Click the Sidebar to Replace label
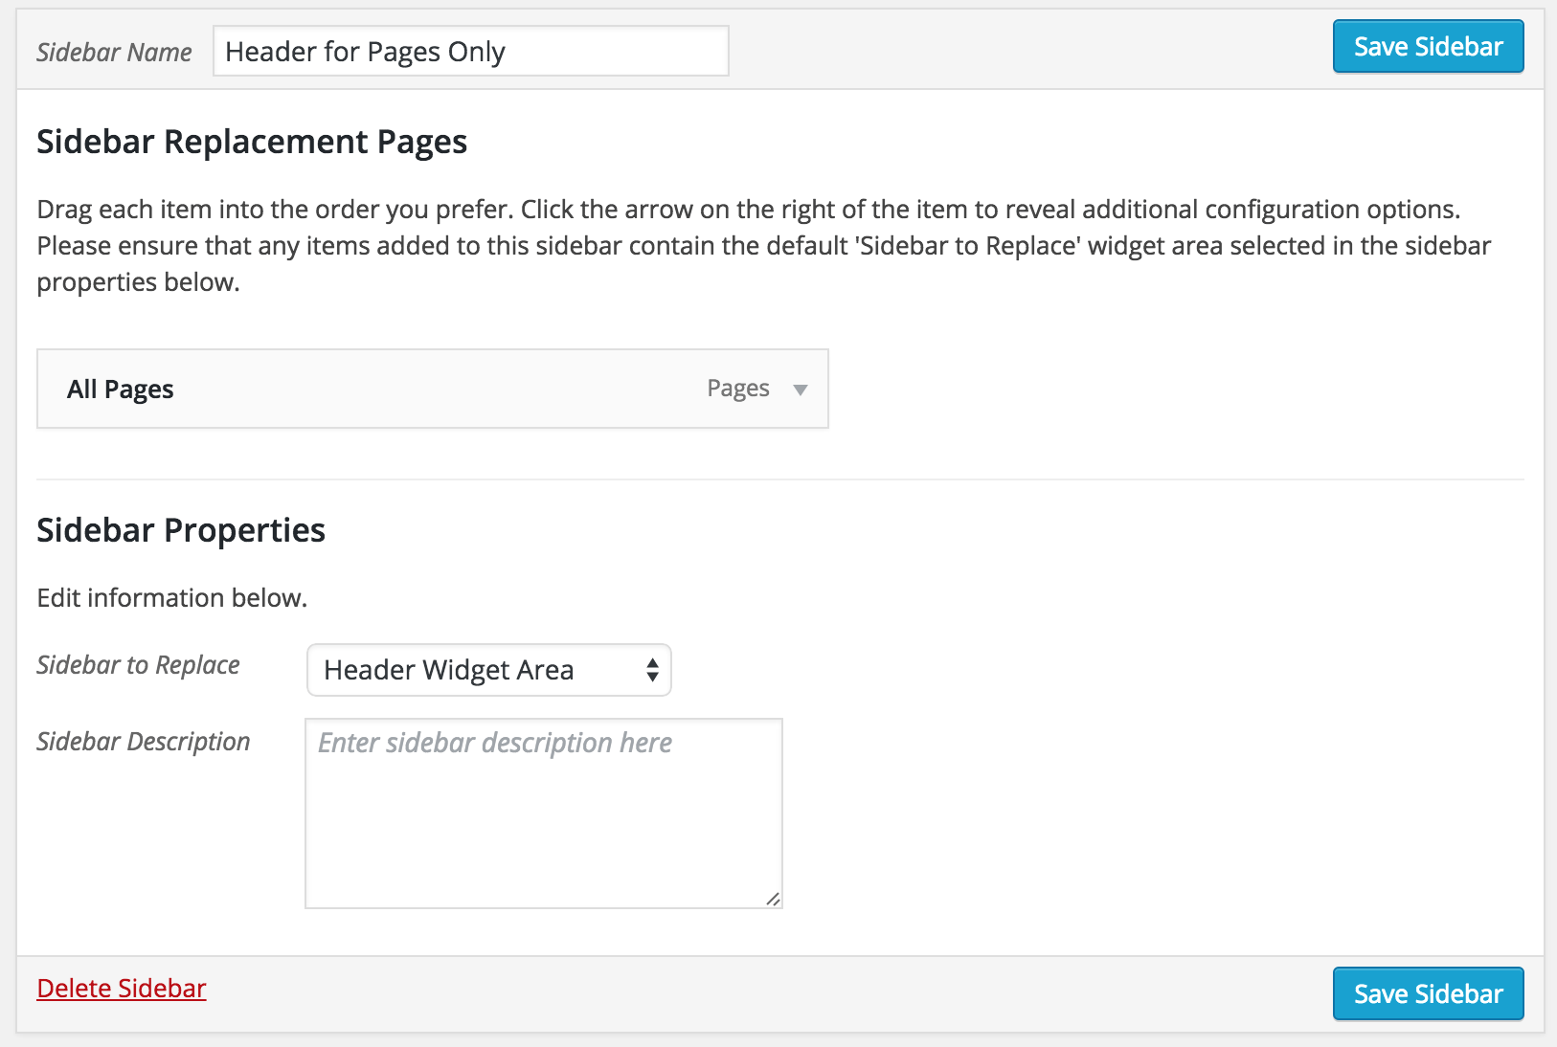 coord(138,665)
